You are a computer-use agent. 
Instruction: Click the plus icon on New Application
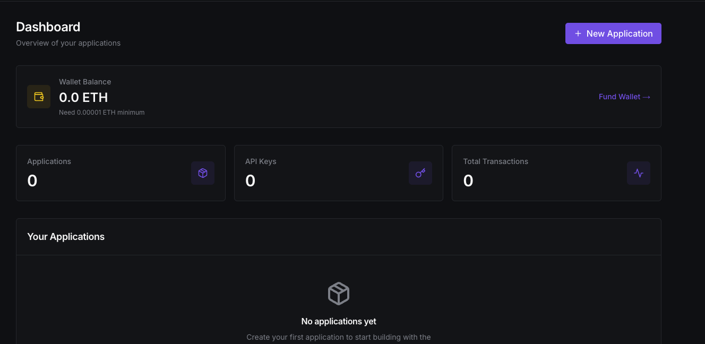click(577, 33)
